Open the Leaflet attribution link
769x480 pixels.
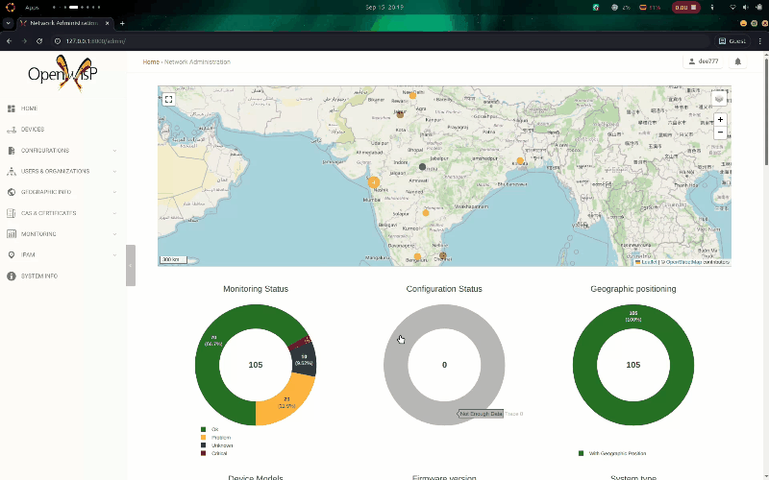tap(649, 262)
